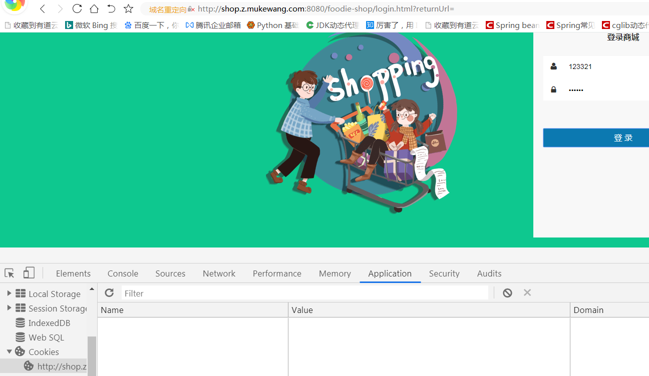649x376 pixels.
Task: Open the 百度一下 bookmark
Action: 151,25
